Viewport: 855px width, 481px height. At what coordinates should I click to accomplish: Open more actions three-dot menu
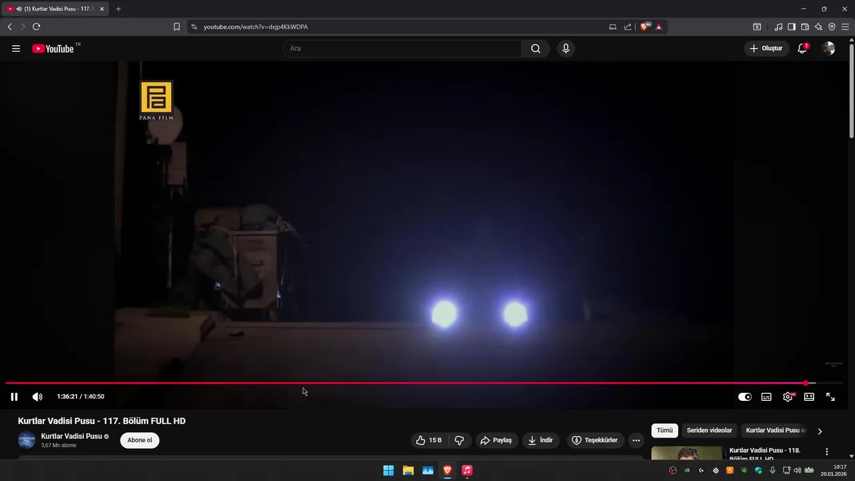pyautogui.click(x=636, y=440)
